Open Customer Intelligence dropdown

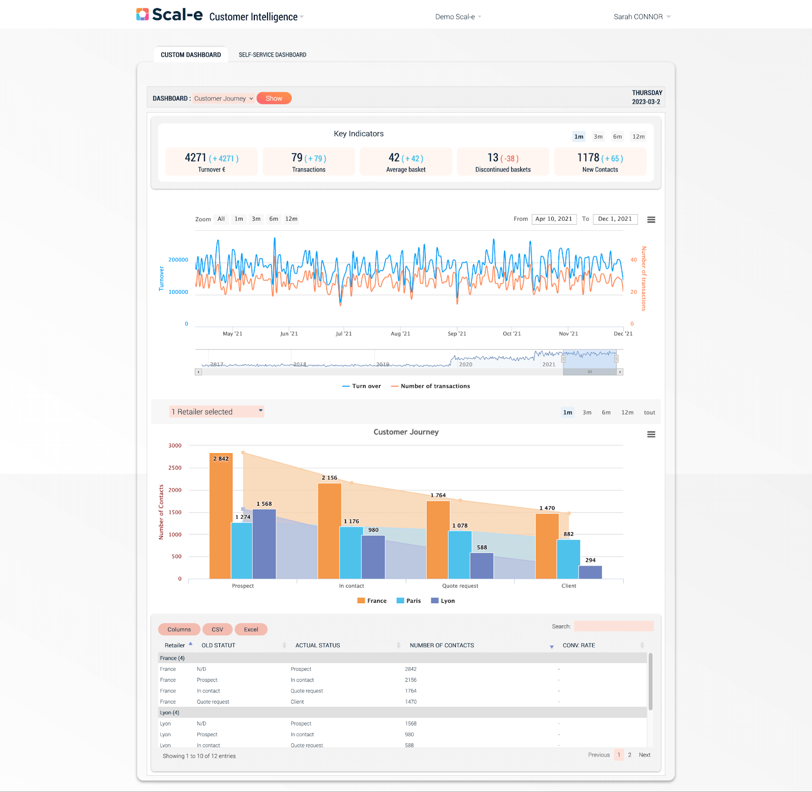pos(256,17)
